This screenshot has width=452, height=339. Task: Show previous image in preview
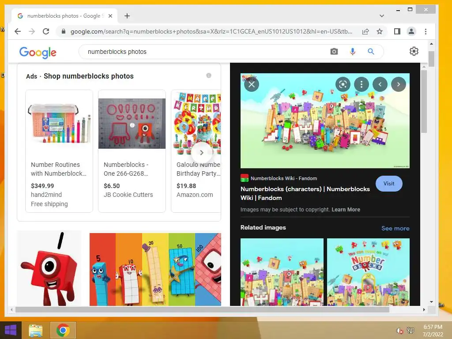click(x=380, y=84)
